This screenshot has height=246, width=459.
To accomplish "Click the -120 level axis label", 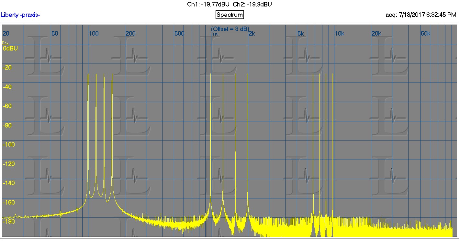I will click(x=9, y=164).
